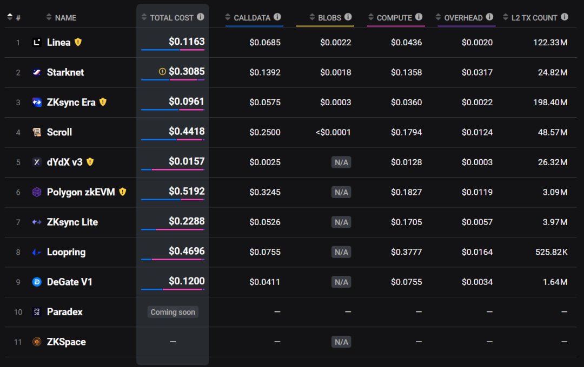Image resolution: width=584 pixels, height=367 pixels.
Task: Click the Starknet logo icon
Action: [x=37, y=72]
